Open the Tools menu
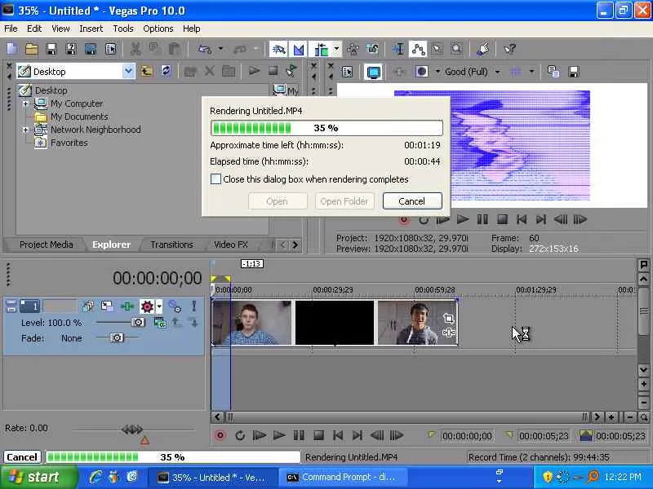The image size is (653, 489). tap(123, 29)
